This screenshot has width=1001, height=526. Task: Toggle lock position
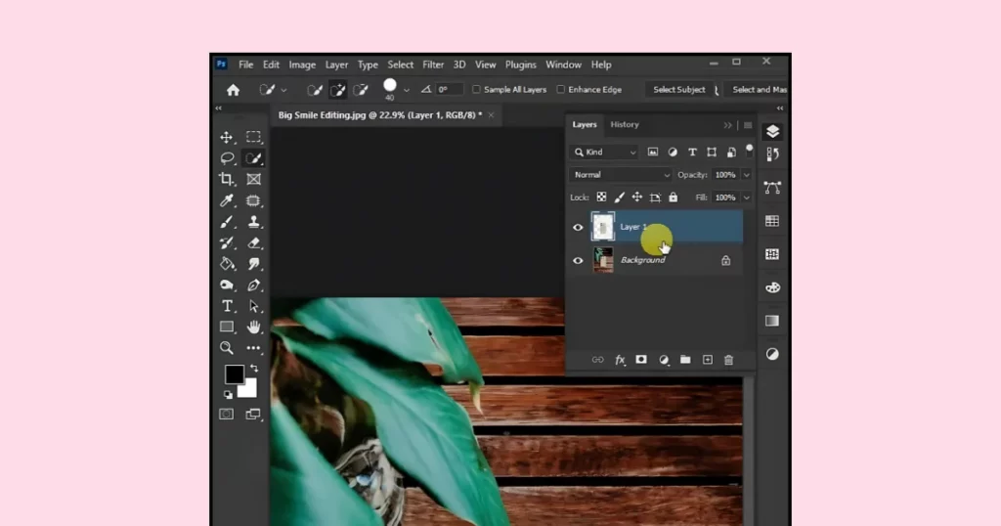click(x=637, y=197)
